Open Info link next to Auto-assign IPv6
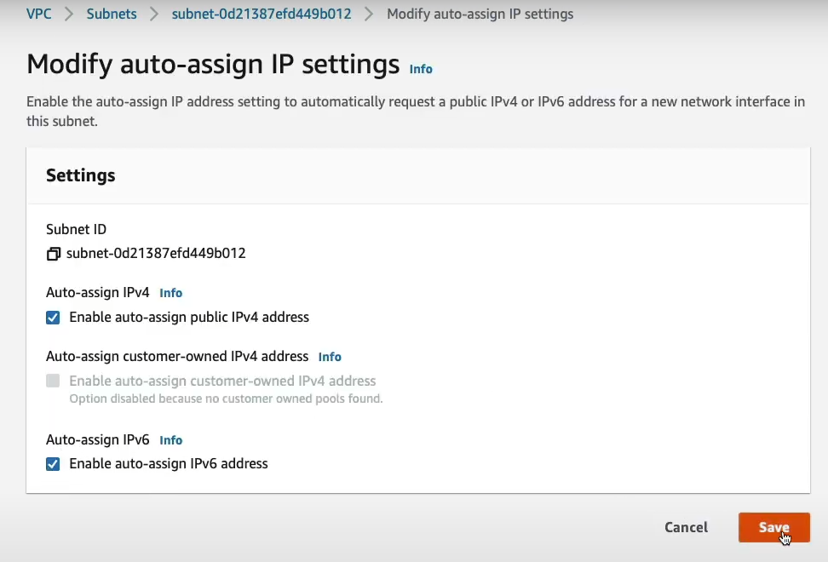This screenshot has width=828, height=562. pyautogui.click(x=171, y=440)
